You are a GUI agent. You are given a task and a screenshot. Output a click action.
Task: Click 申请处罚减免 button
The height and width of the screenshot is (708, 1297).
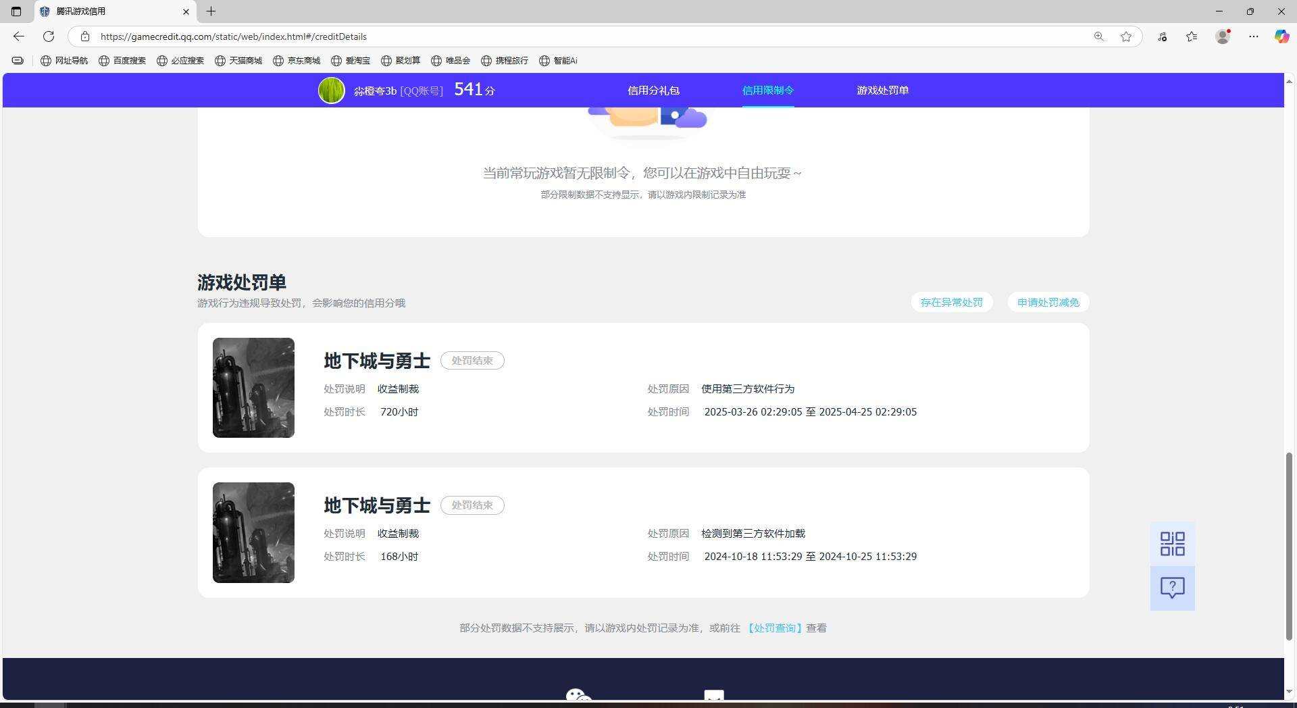click(1048, 303)
